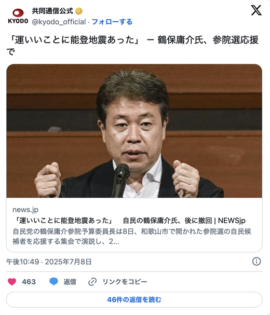Read replies via 46件の返信を読む button
The height and width of the screenshot is (315, 270).
[134, 299]
